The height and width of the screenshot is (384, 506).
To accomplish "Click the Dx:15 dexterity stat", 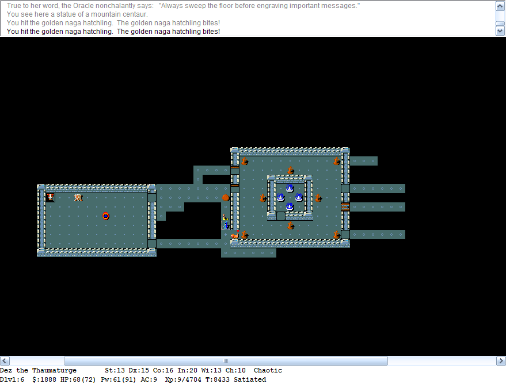I will (139, 370).
